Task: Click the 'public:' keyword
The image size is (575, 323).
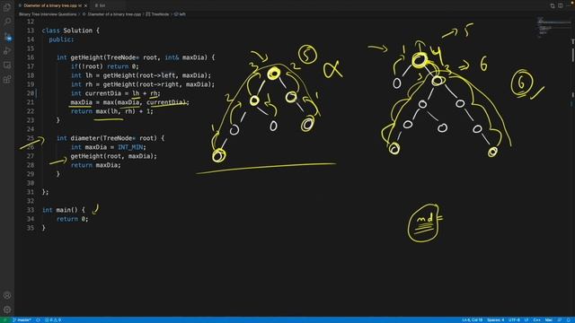Action: point(61,39)
